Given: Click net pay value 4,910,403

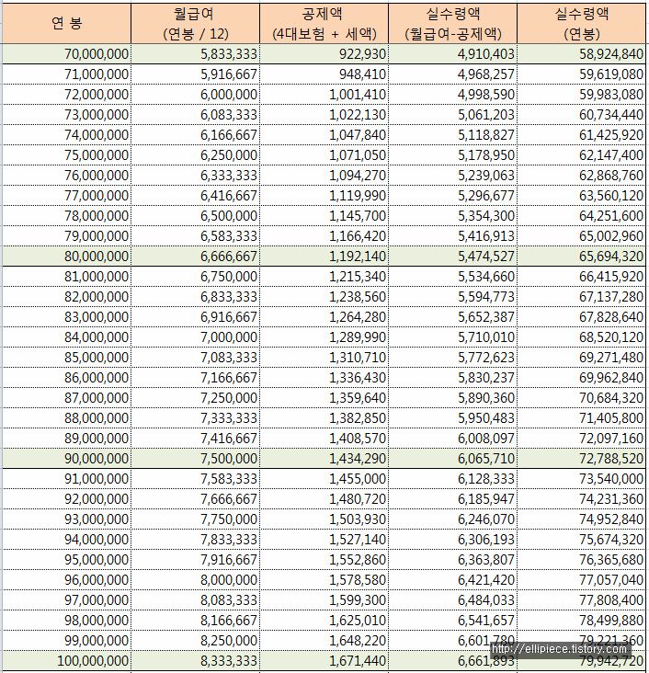Looking at the screenshot, I should (x=453, y=54).
